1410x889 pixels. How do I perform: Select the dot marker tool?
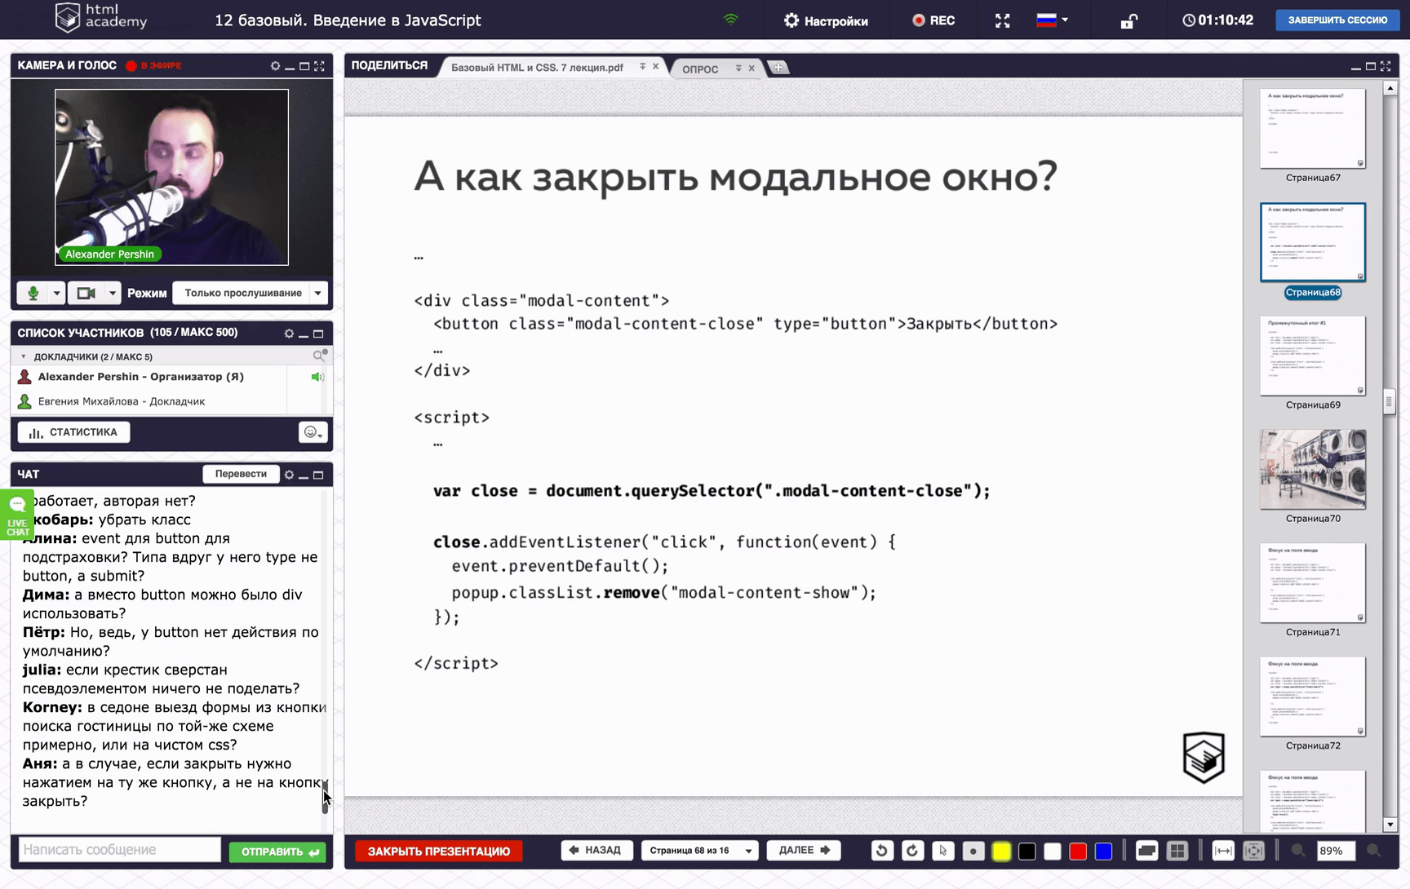(x=973, y=851)
